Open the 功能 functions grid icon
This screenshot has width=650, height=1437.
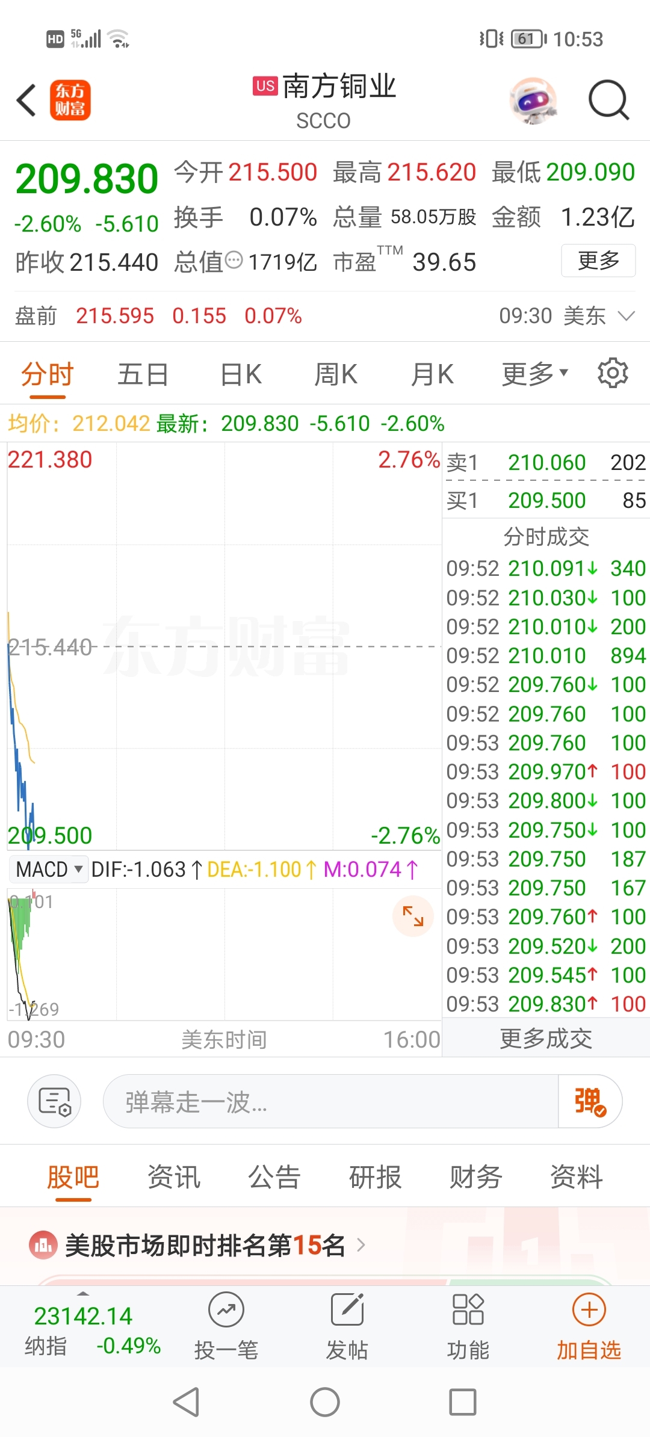click(x=468, y=1309)
